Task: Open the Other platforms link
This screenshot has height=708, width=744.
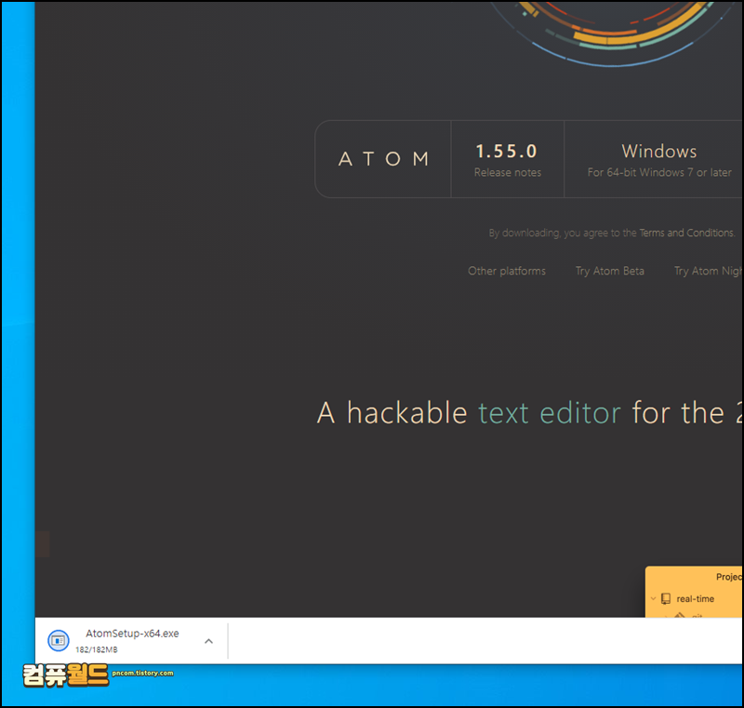Action: (x=506, y=271)
